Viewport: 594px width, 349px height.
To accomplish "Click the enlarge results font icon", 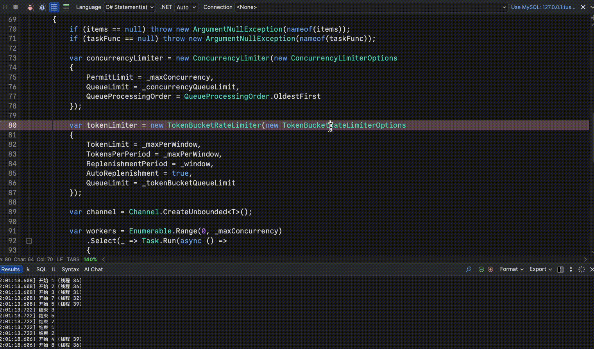I will [490, 269].
